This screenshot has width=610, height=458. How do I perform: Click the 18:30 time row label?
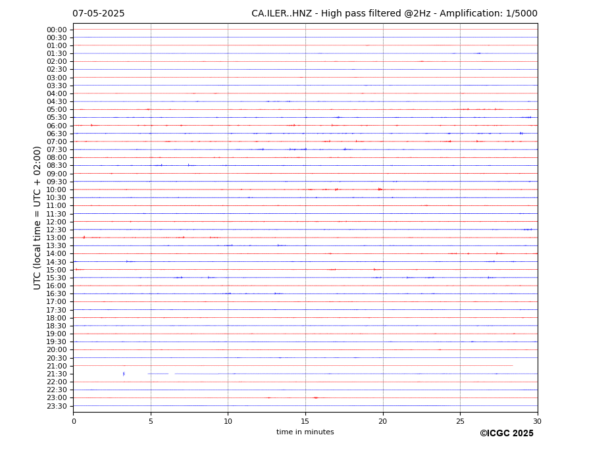(57, 326)
